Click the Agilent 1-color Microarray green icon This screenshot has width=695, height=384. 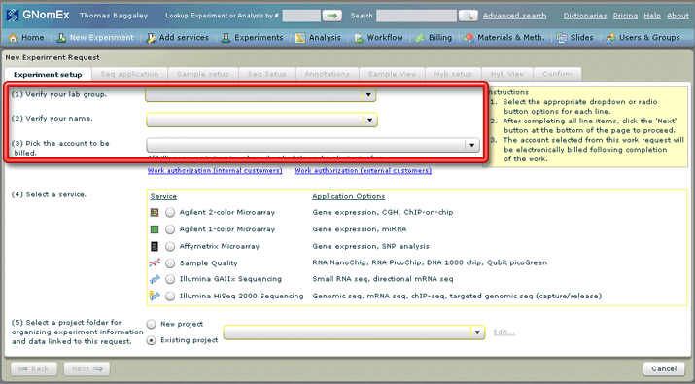pos(155,229)
